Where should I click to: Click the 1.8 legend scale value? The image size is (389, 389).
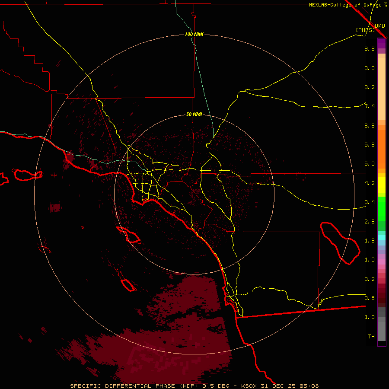point(370,241)
